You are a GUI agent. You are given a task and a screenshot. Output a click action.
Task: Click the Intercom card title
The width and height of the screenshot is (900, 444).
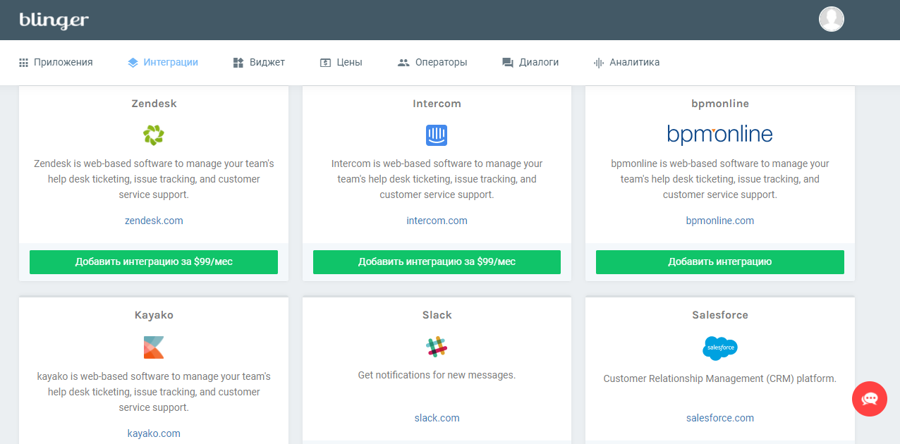coord(437,104)
